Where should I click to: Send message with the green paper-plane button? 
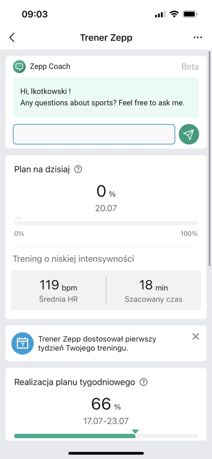pos(189,134)
